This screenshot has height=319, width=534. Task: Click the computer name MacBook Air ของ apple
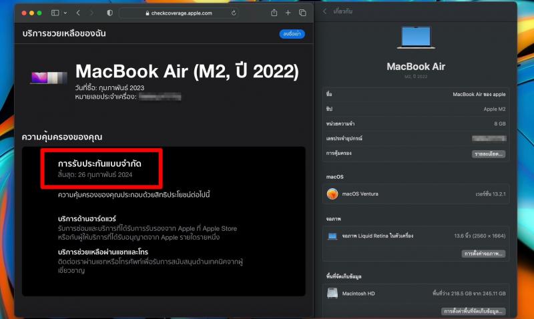pyautogui.click(x=479, y=94)
